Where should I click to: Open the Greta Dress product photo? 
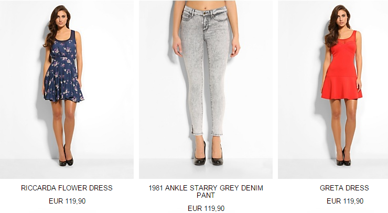[333, 89]
